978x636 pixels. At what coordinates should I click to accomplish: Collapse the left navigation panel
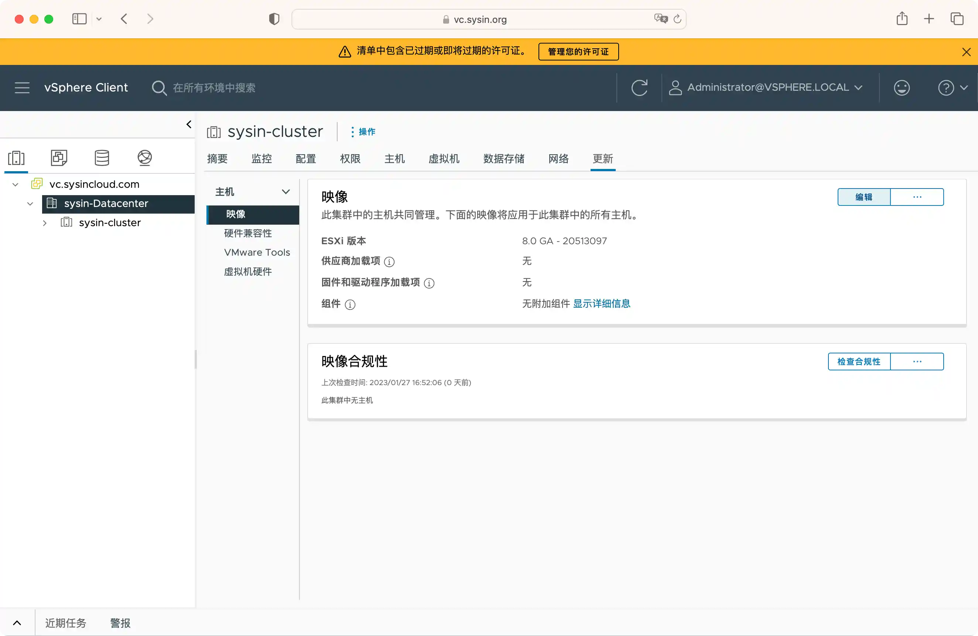click(189, 124)
